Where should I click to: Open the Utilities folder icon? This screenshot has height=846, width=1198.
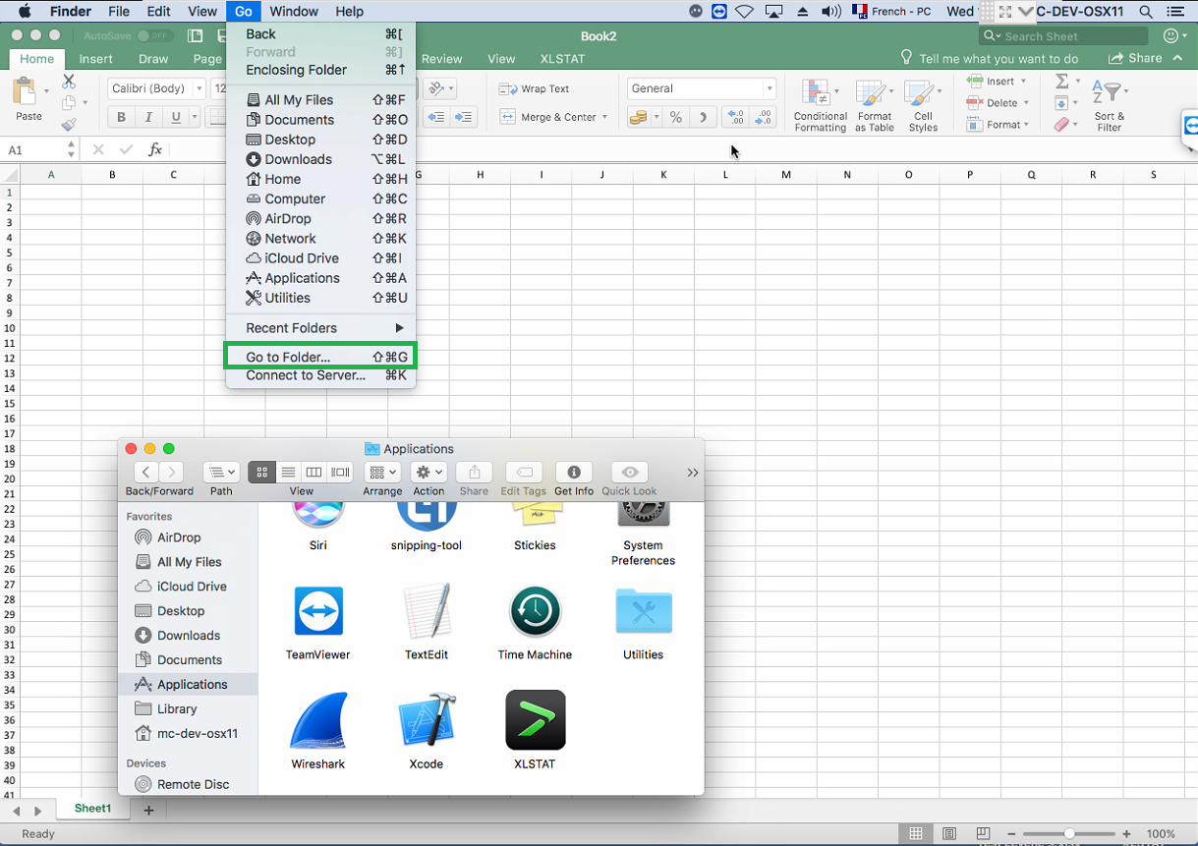[643, 611]
